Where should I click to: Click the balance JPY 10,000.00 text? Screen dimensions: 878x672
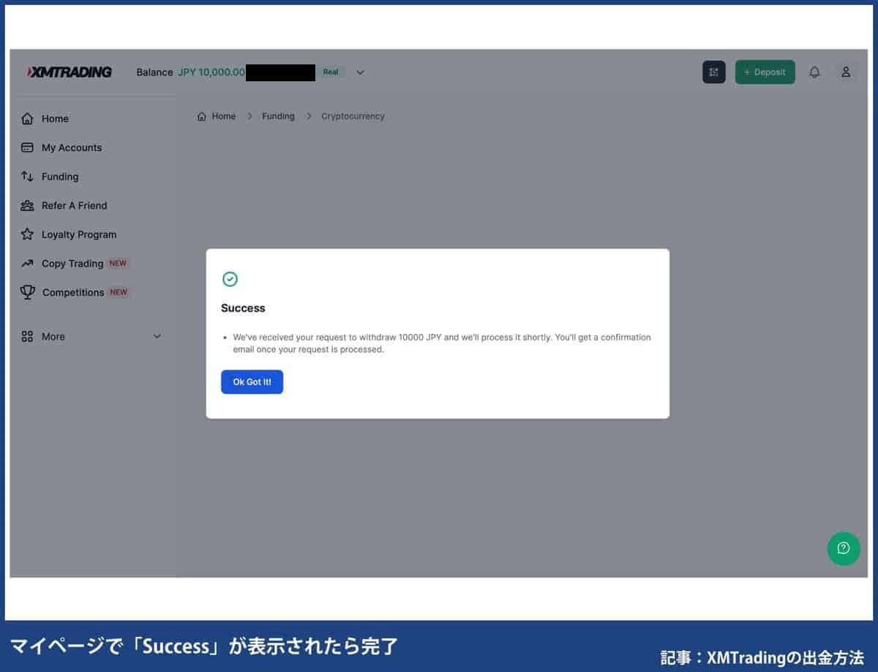[211, 72]
